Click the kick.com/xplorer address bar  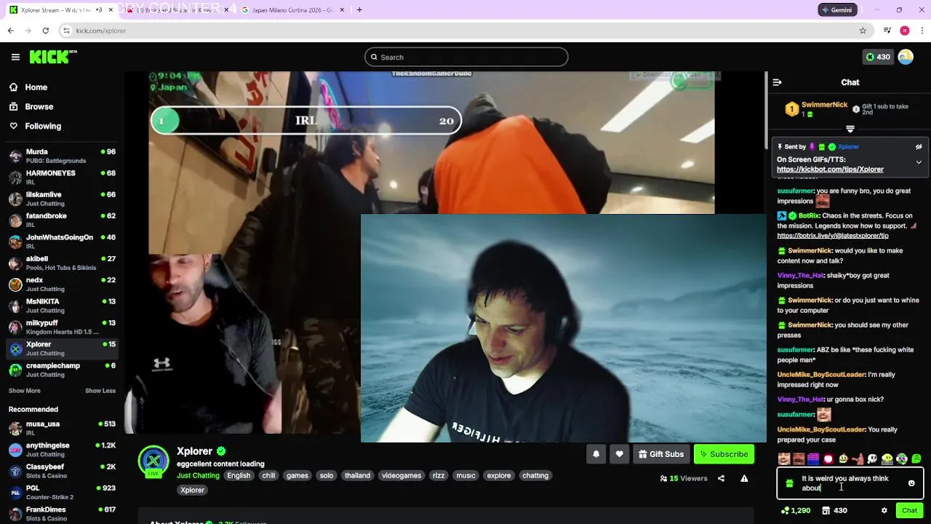(465, 31)
